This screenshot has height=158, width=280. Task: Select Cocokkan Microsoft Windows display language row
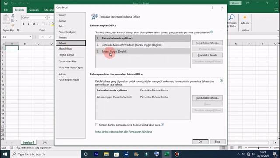click(143, 45)
